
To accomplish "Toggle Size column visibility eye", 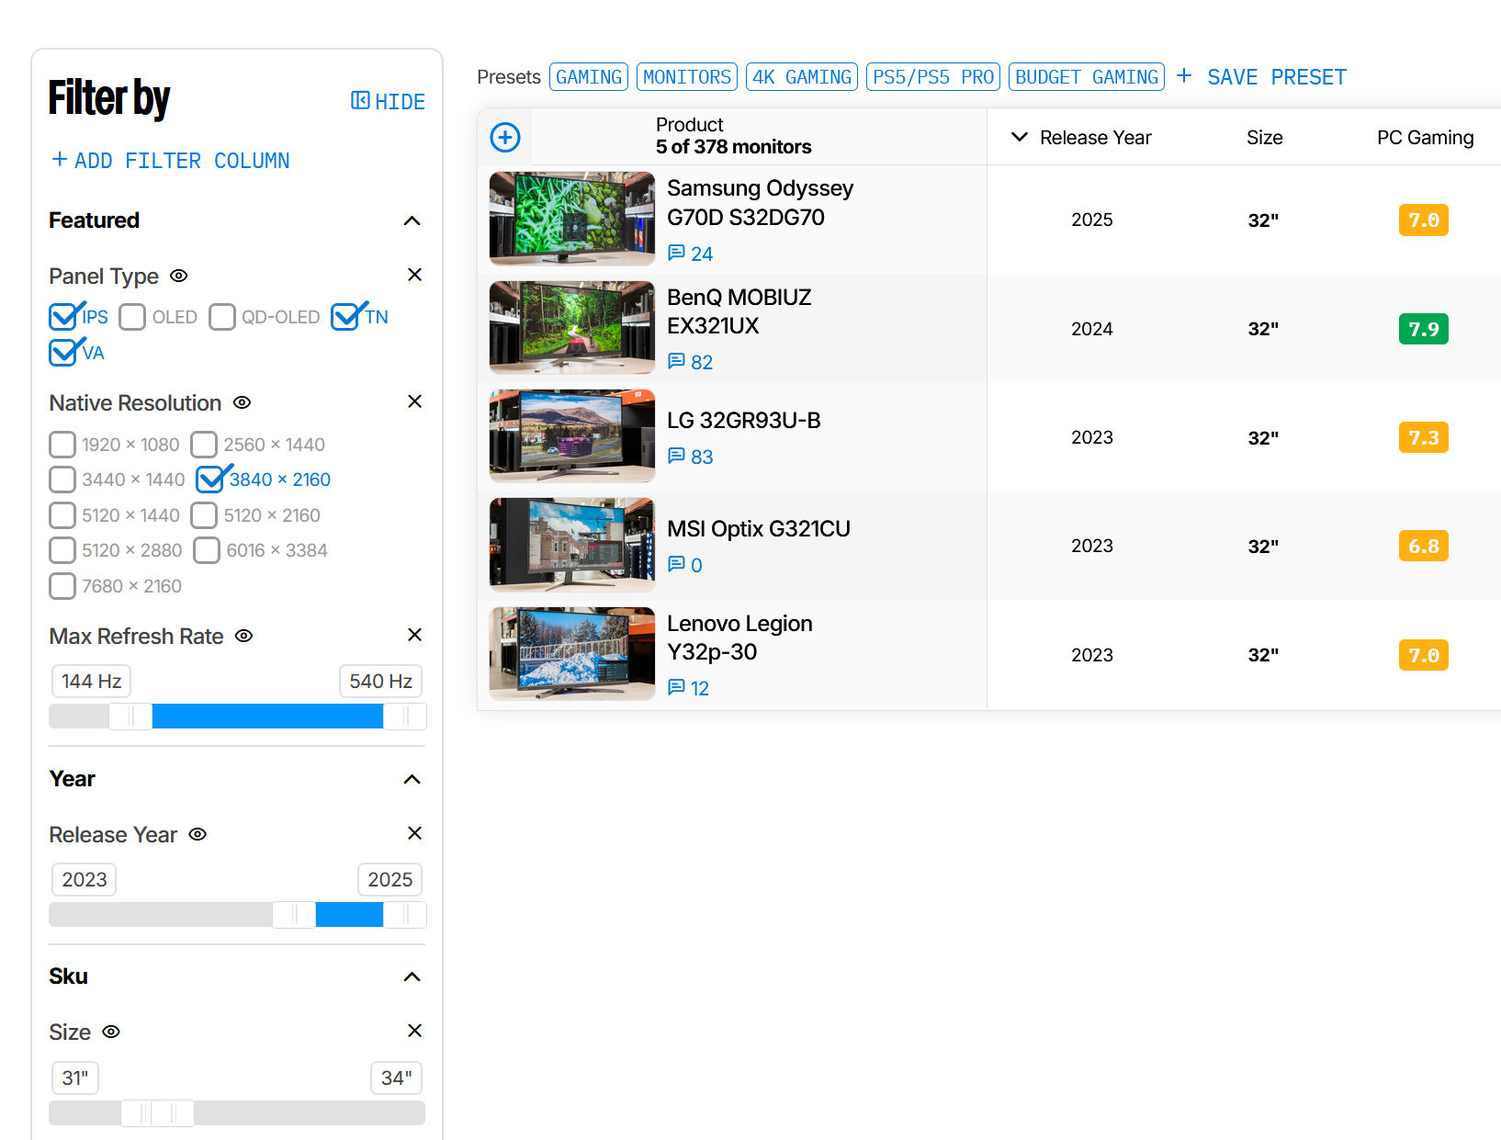I will pos(111,1032).
